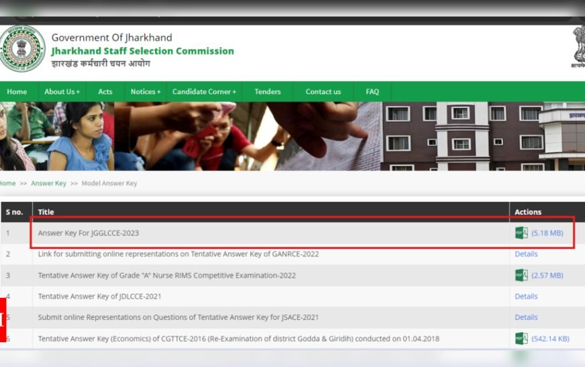Image resolution: width=585 pixels, height=367 pixels.
Task: Click the GANRCE-2022 tentative answer key row title
Action: [x=178, y=254]
